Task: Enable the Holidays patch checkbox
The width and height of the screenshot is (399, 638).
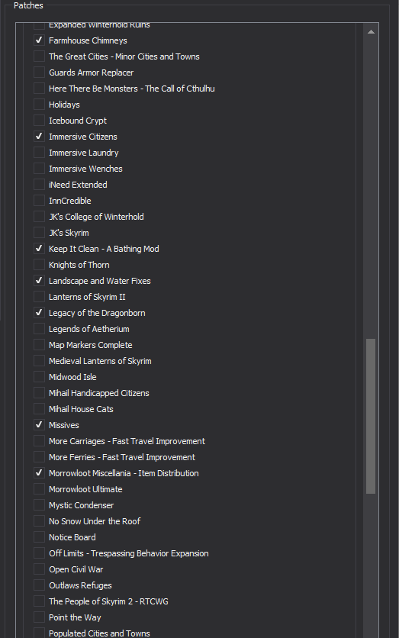Action: 39,105
